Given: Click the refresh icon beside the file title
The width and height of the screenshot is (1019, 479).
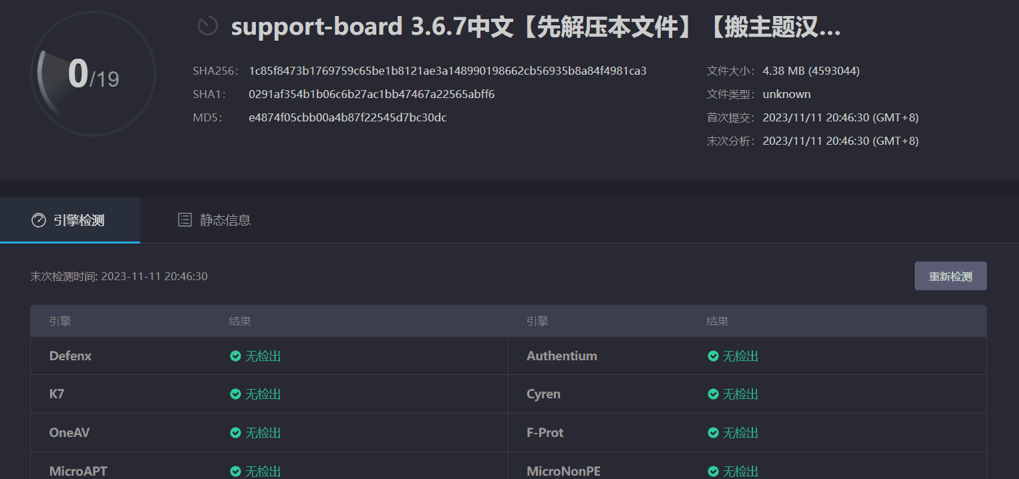Looking at the screenshot, I should (x=208, y=27).
